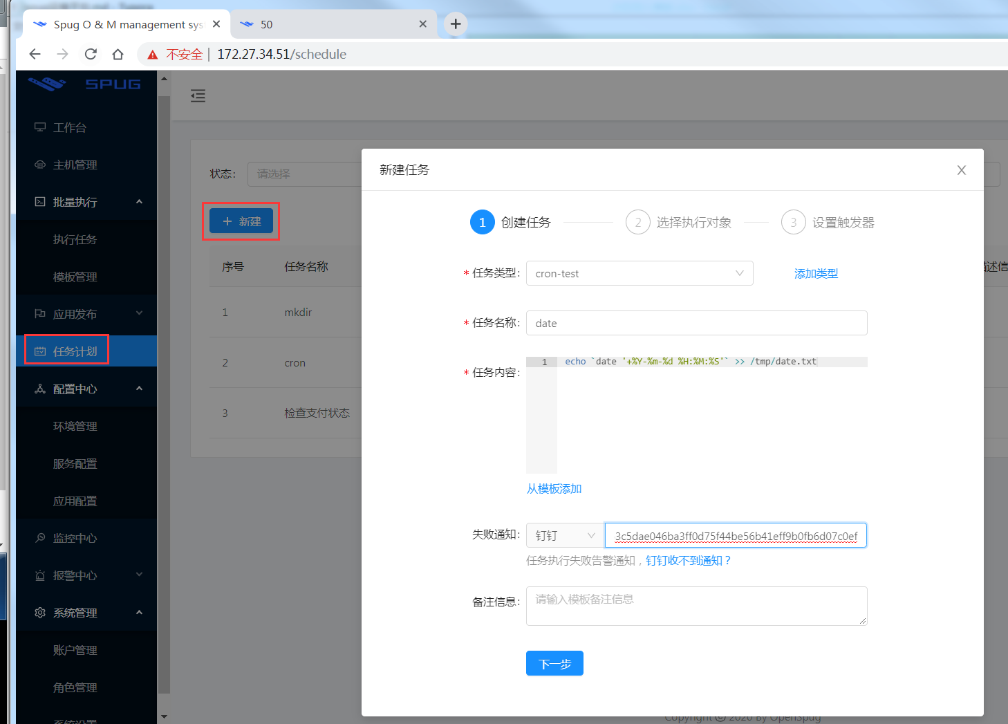Close the Spug O & M tab
The image size is (1008, 724).
pyautogui.click(x=216, y=24)
